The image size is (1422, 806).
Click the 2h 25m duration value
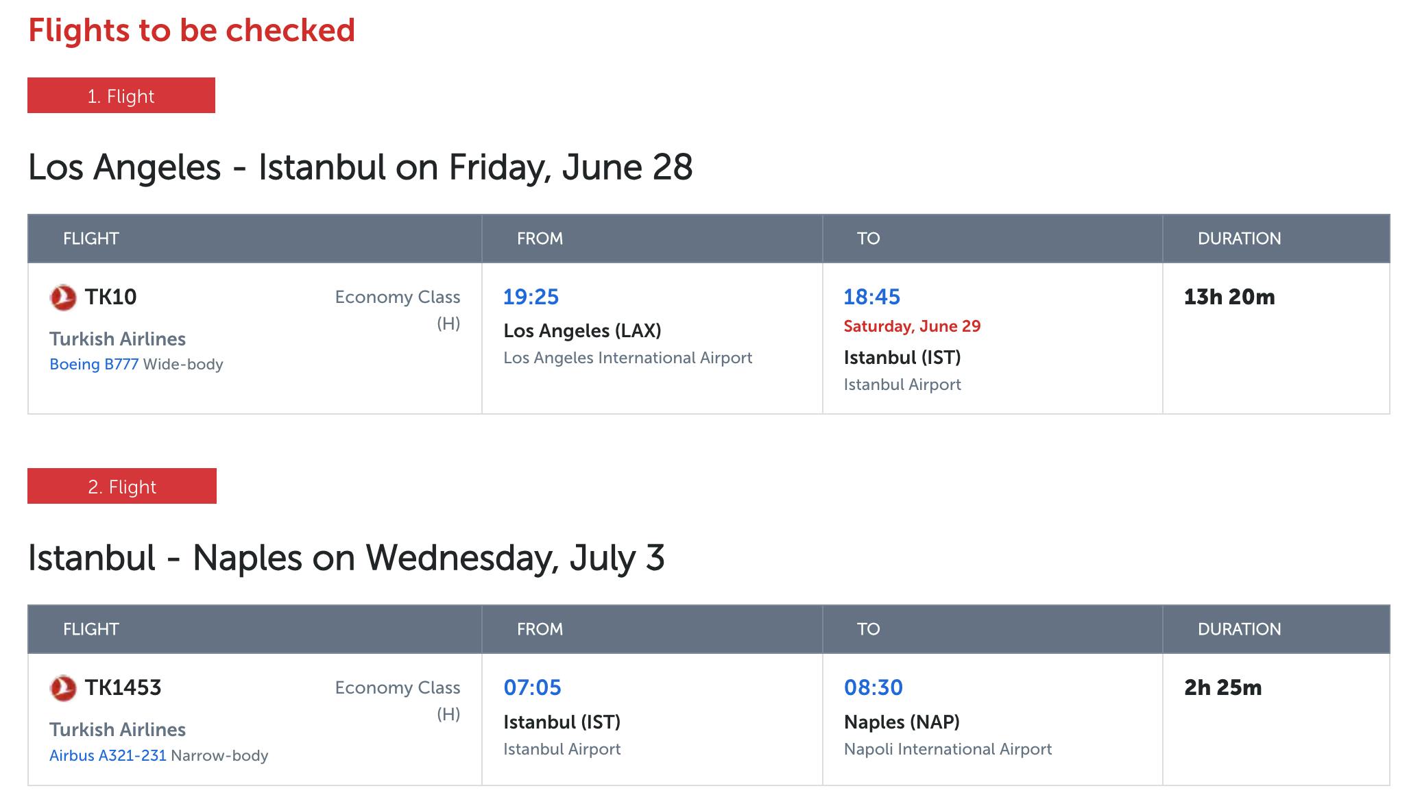[1222, 687]
